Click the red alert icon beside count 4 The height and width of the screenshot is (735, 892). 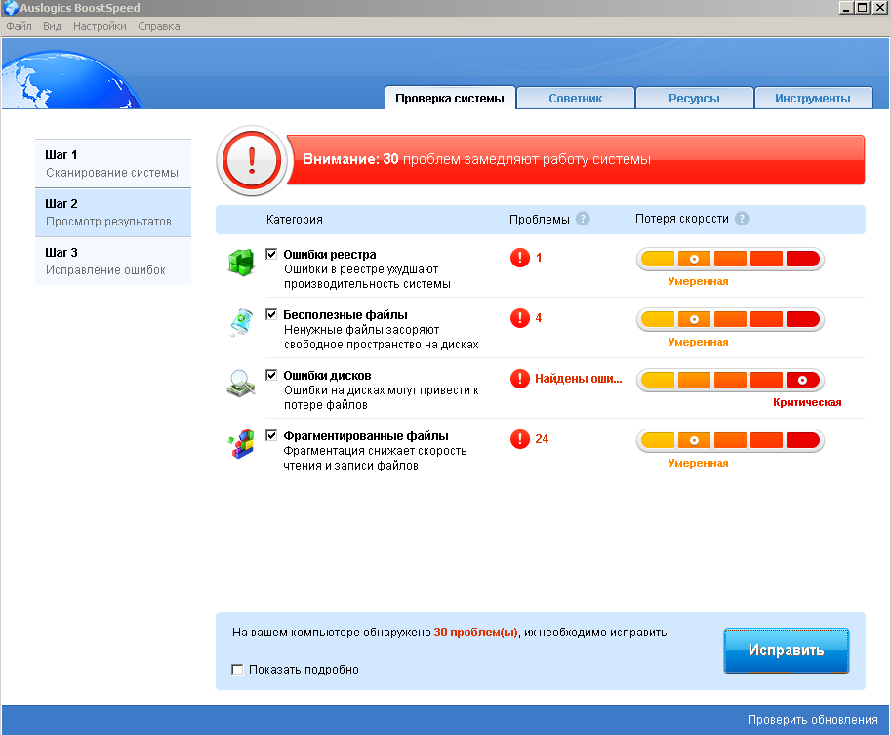(x=520, y=318)
